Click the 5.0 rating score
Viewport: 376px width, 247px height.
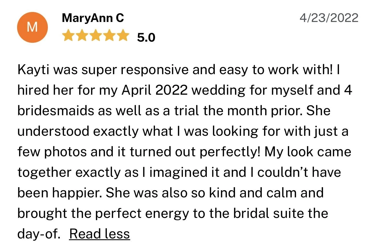click(x=146, y=37)
